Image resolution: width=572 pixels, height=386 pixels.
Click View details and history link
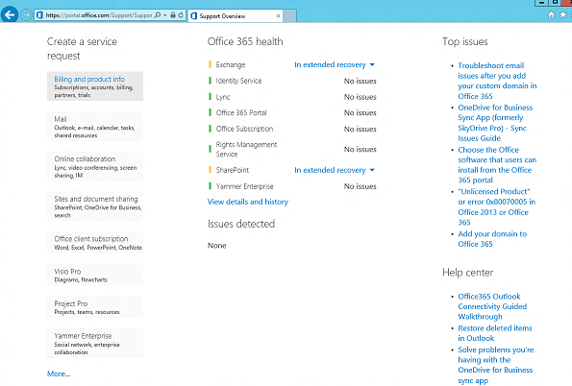248,202
